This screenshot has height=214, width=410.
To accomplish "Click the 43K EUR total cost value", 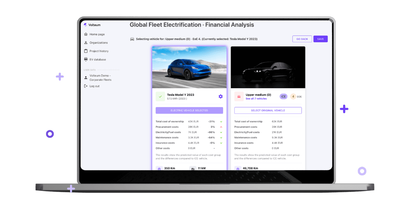I will pyautogui.click(x=193, y=122).
